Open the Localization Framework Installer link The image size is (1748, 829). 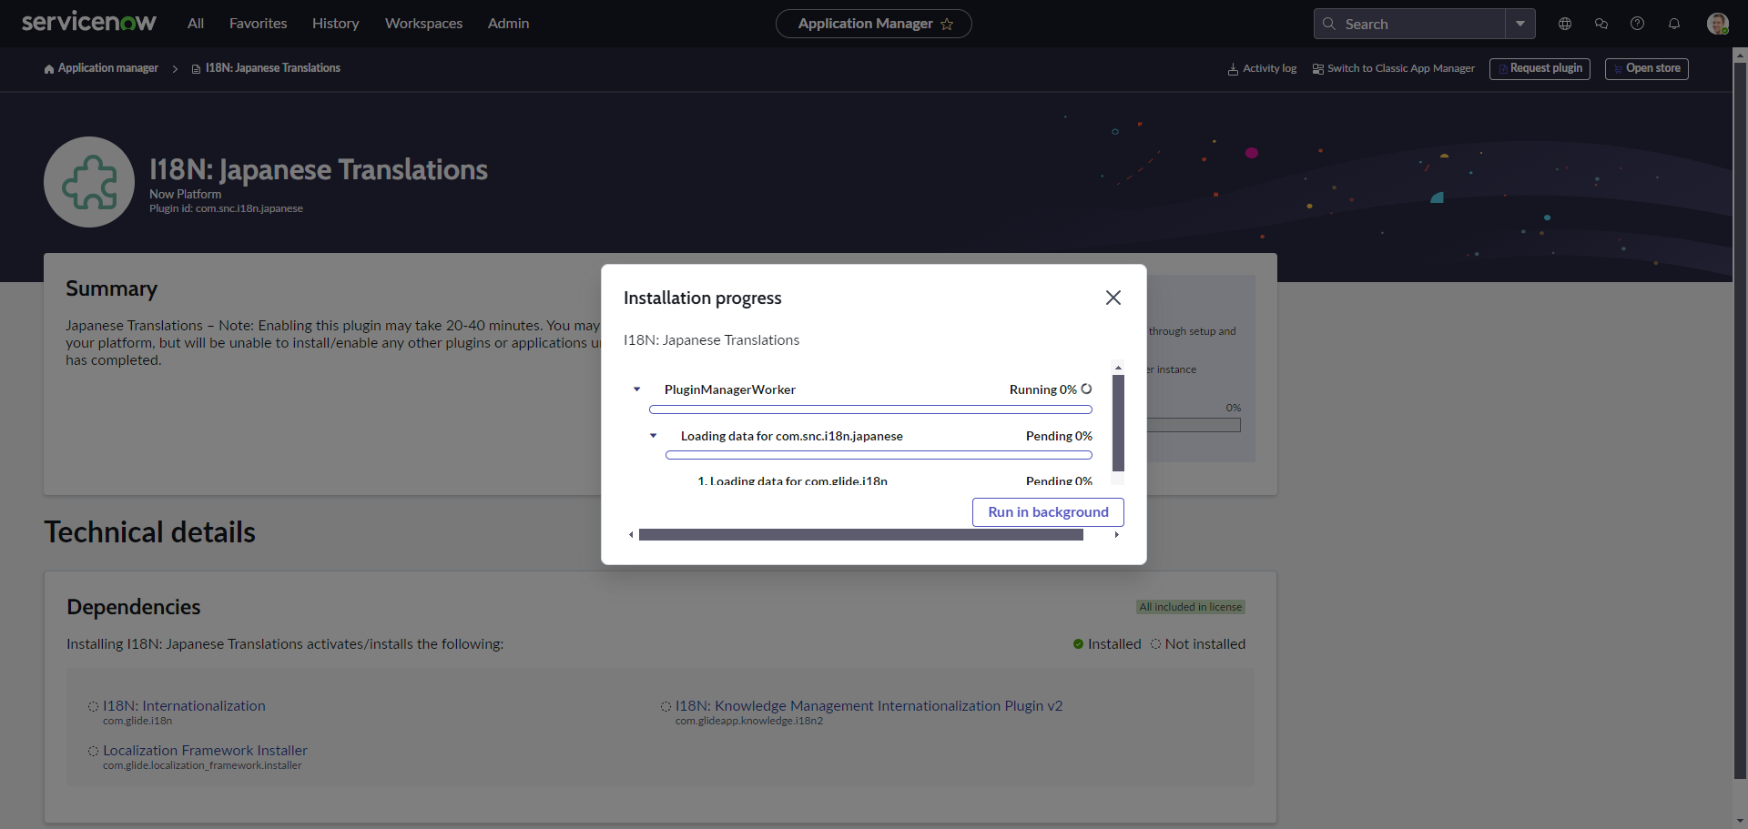(205, 750)
